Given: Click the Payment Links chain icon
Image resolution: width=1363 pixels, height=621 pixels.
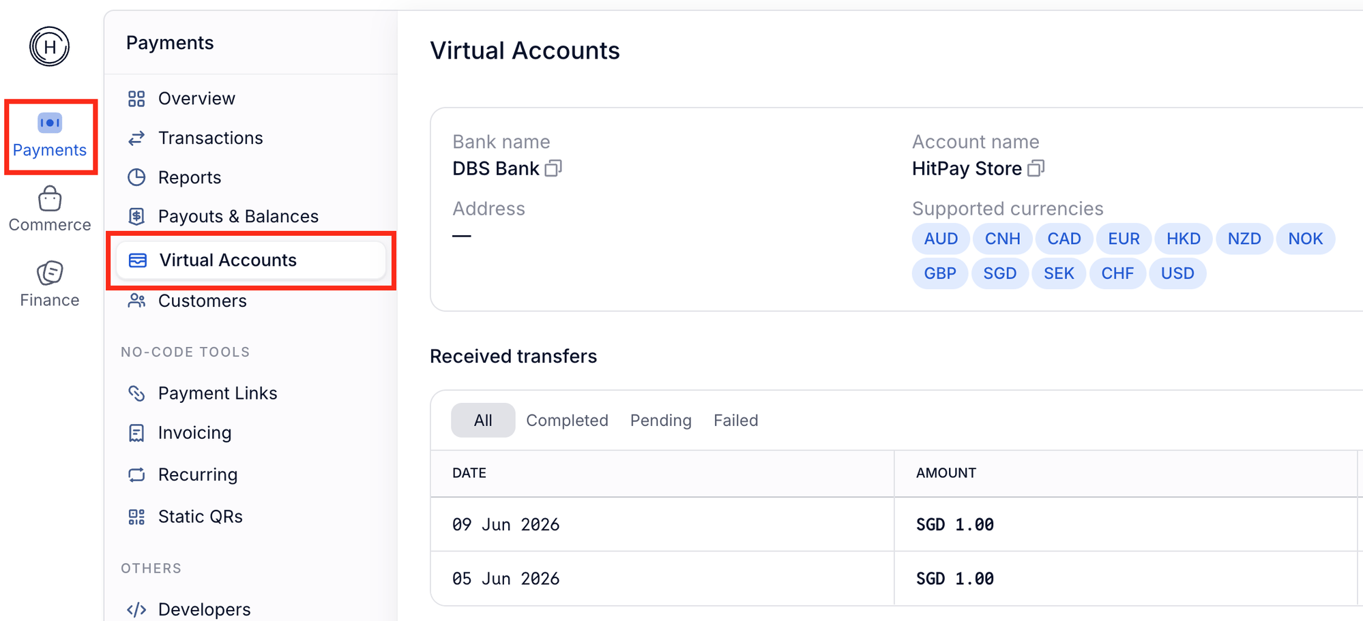Looking at the screenshot, I should point(136,393).
